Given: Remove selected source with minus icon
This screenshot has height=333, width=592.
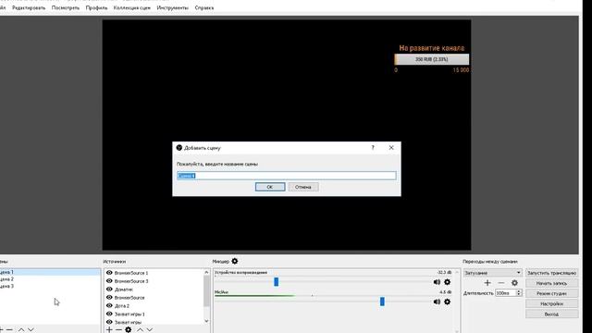Looking at the screenshot, I should coord(118,330).
